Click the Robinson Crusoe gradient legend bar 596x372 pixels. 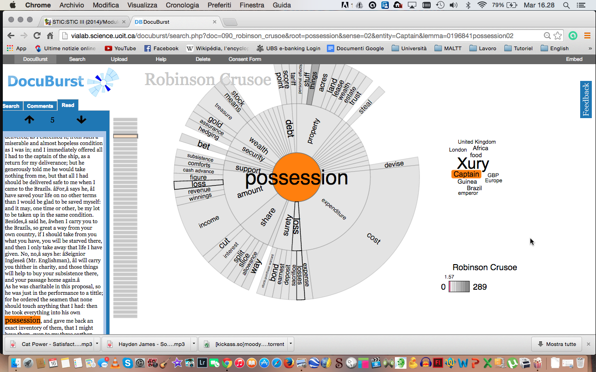(x=459, y=287)
